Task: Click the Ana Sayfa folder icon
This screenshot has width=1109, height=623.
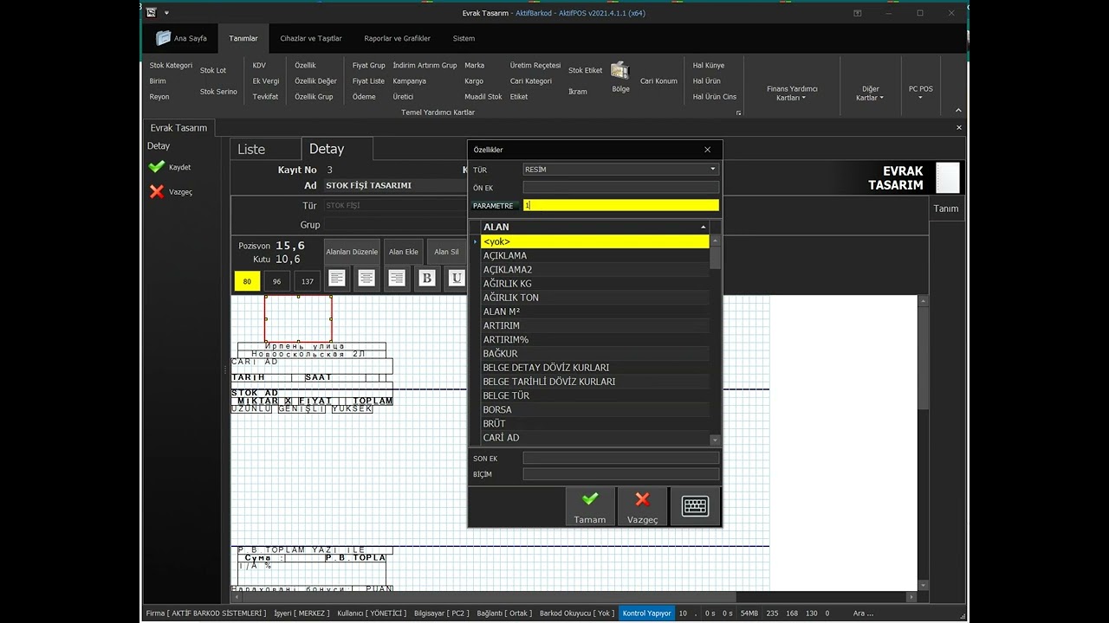Action: click(163, 38)
